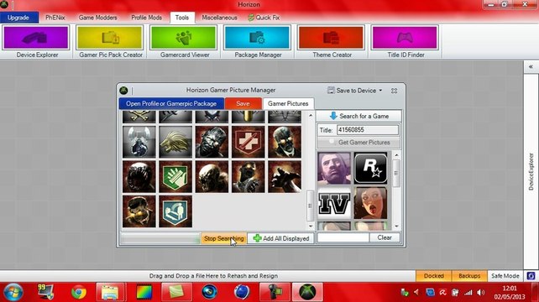Open the sticky notes taskbar app
This screenshot has width=539, height=302.
(x=175, y=293)
